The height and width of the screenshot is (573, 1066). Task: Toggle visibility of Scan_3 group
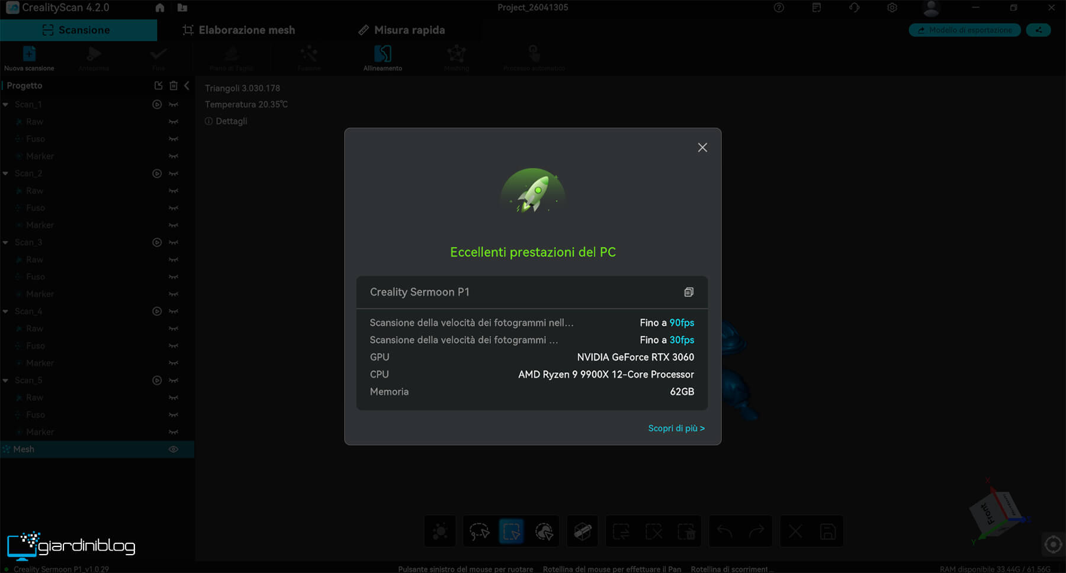tap(174, 243)
